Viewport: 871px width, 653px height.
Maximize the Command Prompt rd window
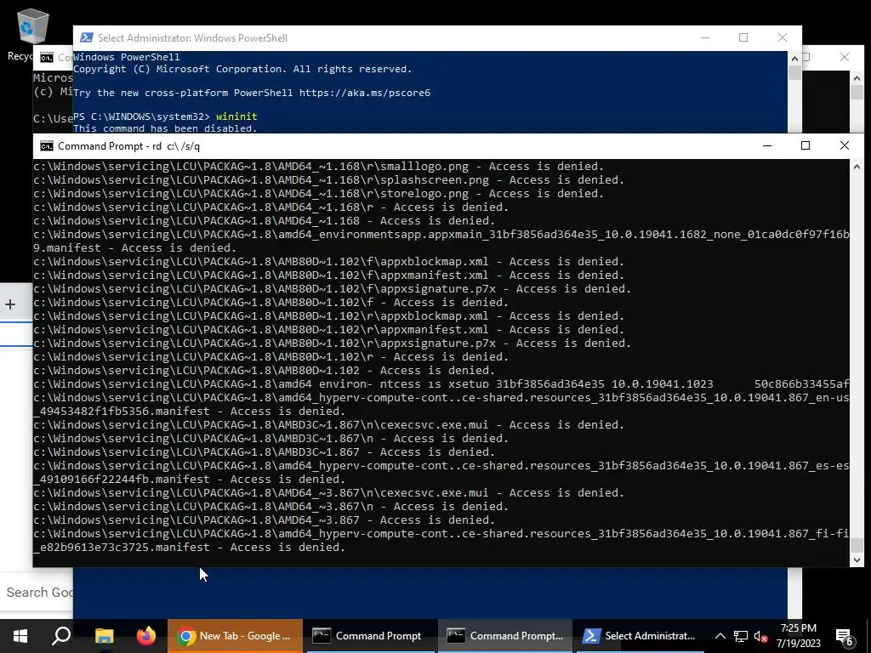806,145
